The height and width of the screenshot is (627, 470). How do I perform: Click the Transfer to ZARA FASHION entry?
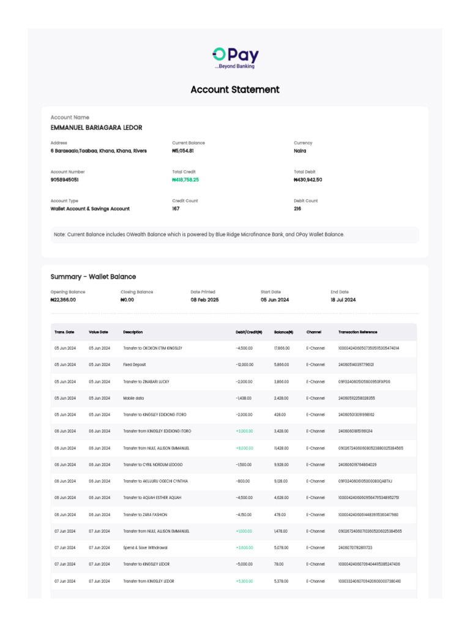pos(145,514)
